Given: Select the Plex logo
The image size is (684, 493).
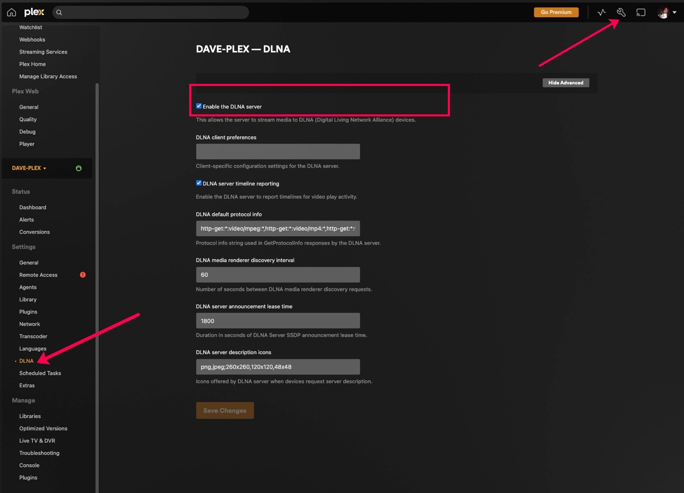Looking at the screenshot, I should point(34,12).
